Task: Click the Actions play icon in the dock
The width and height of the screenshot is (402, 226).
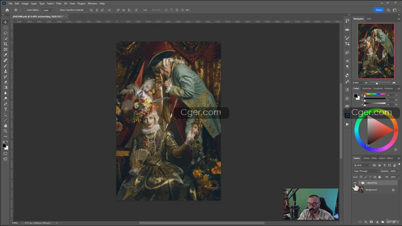Action: pyautogui.click(x=347, y=124)
